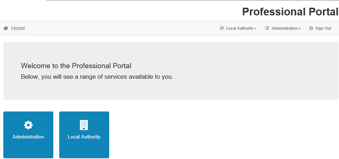Image resolution: width=339 pixels, height=159 pixels.
Task: Click the building icon on Local Authority tile
Action: point(84,125)
